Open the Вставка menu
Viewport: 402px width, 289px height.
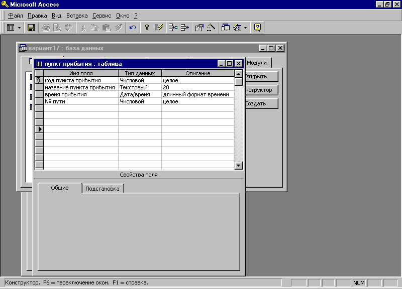coord(77,16)
